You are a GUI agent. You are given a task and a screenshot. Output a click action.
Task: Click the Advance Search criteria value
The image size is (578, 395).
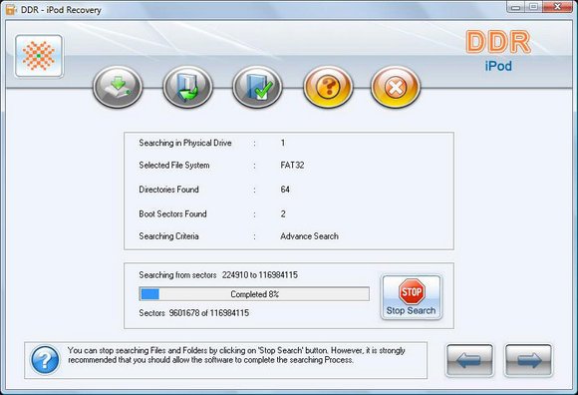pyautogui.click(x=309, y=236)
